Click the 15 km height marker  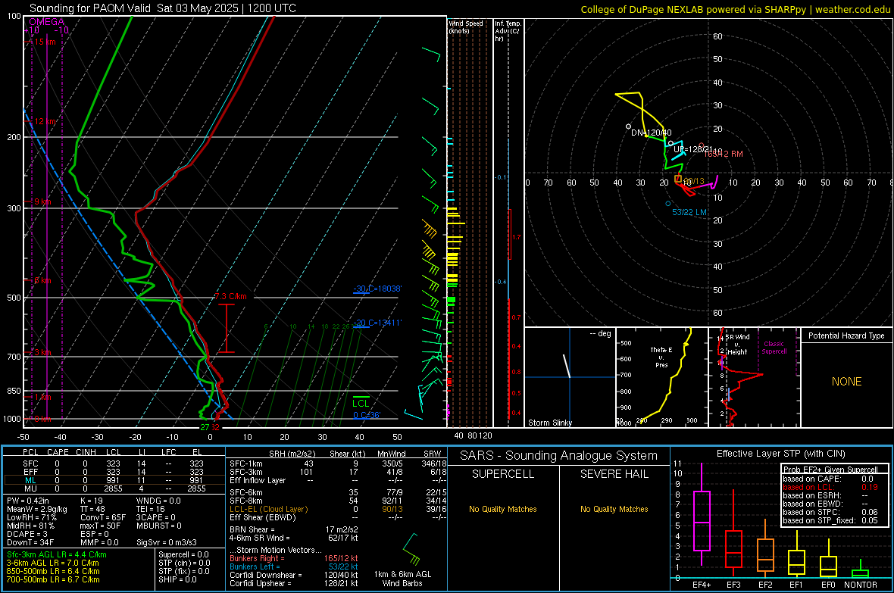pyautogui.click(x=45, y=42)
